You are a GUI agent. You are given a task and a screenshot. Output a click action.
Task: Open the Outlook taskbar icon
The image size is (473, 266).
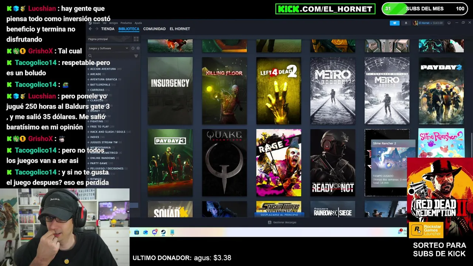point(145,232)
